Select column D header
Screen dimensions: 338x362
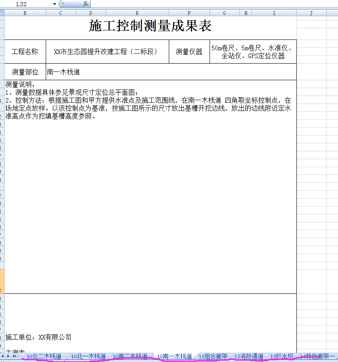[91, 13]
